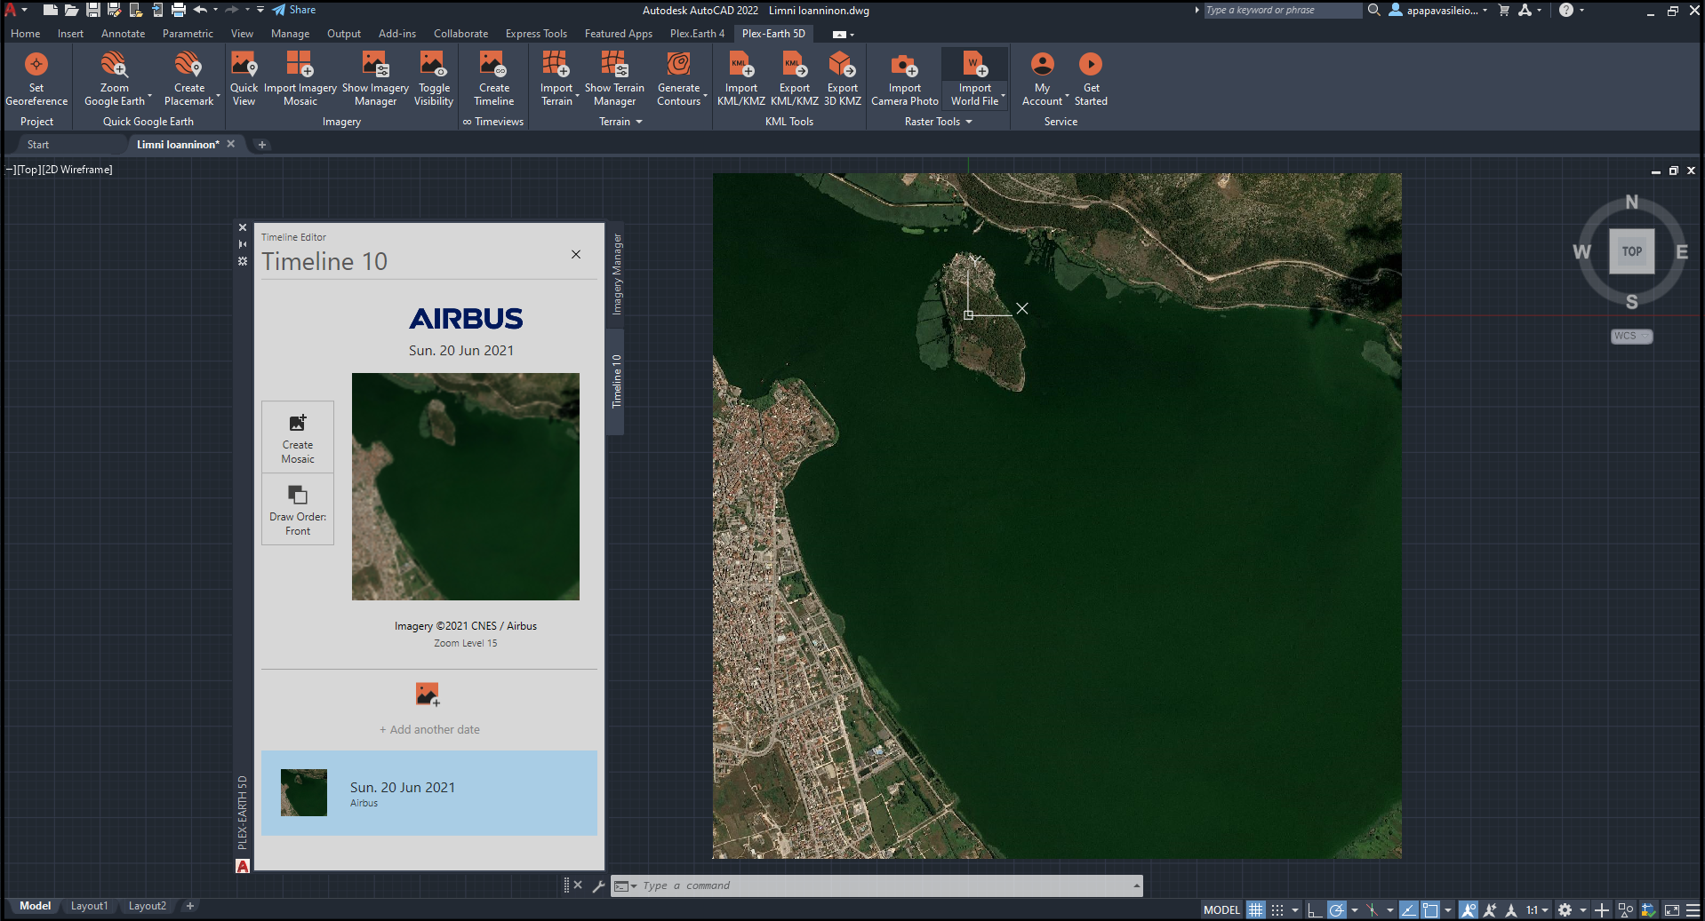Click Export 3D KMZ tool
The image size is (1705, 921).
click(x=842, y=79)
